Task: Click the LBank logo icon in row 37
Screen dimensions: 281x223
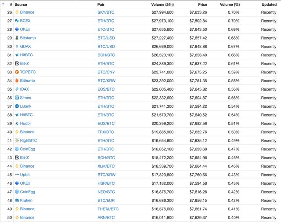Action: 17,106
